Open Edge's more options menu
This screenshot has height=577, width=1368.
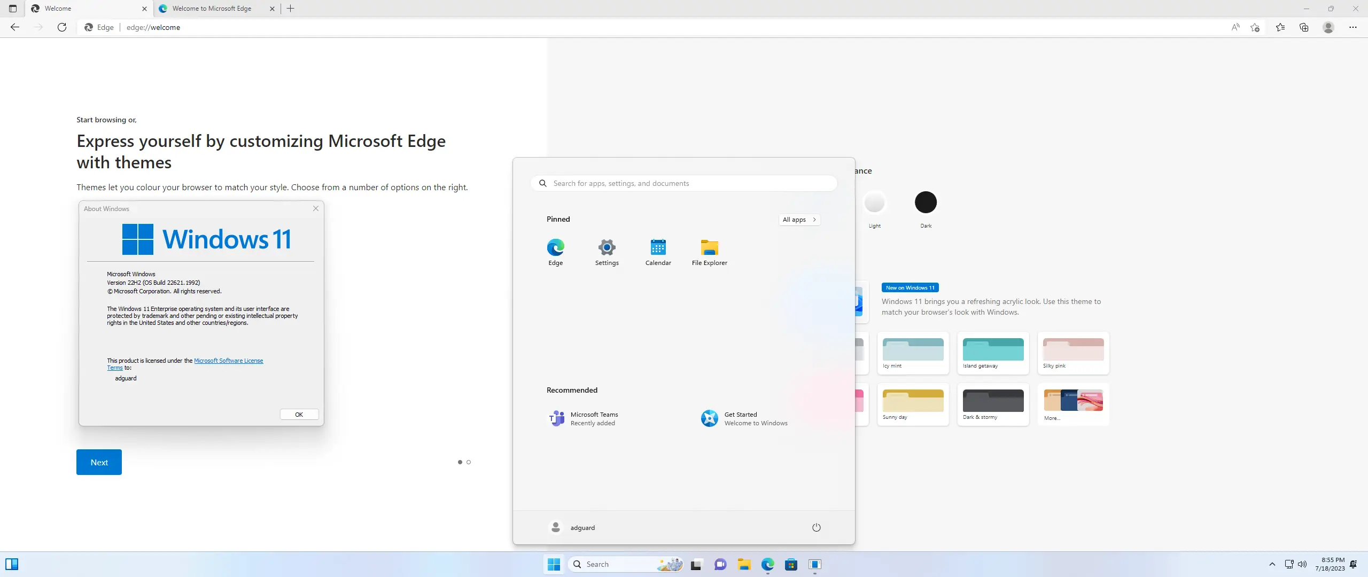tap(1353, 27)
